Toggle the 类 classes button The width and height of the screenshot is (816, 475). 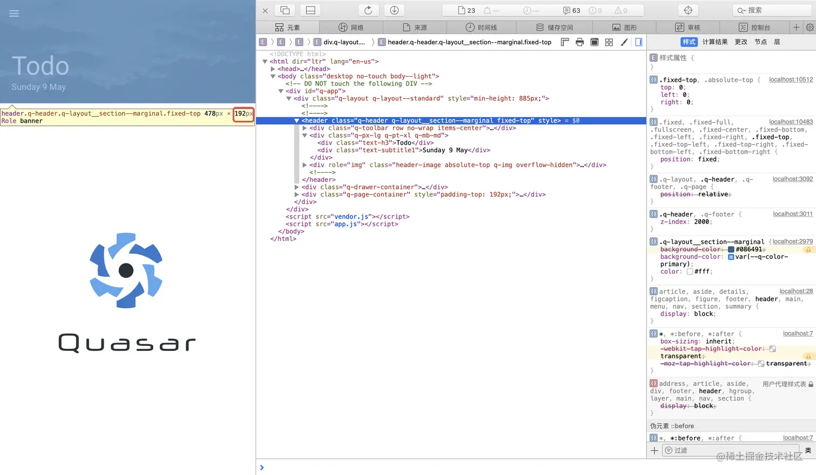[808, 451]
